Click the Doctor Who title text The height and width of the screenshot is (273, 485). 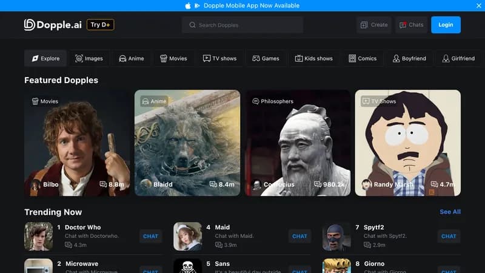click(x=82, y=227)
